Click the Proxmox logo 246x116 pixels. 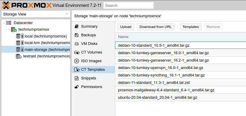(x=27, y=5)
